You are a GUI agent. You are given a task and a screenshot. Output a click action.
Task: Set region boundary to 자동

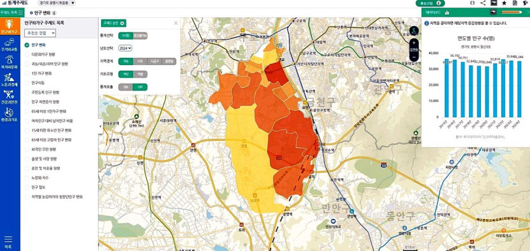pos(126,61)
